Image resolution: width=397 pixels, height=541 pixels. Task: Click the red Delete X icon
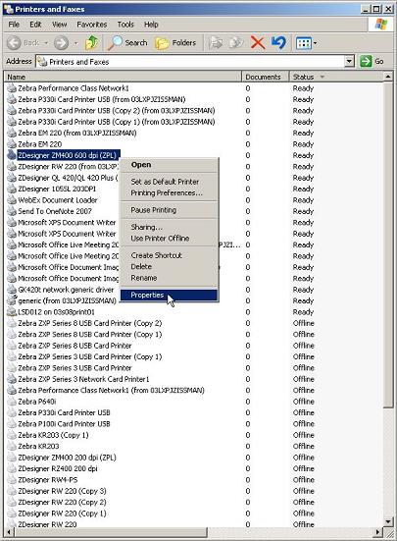tap(258, 43)
